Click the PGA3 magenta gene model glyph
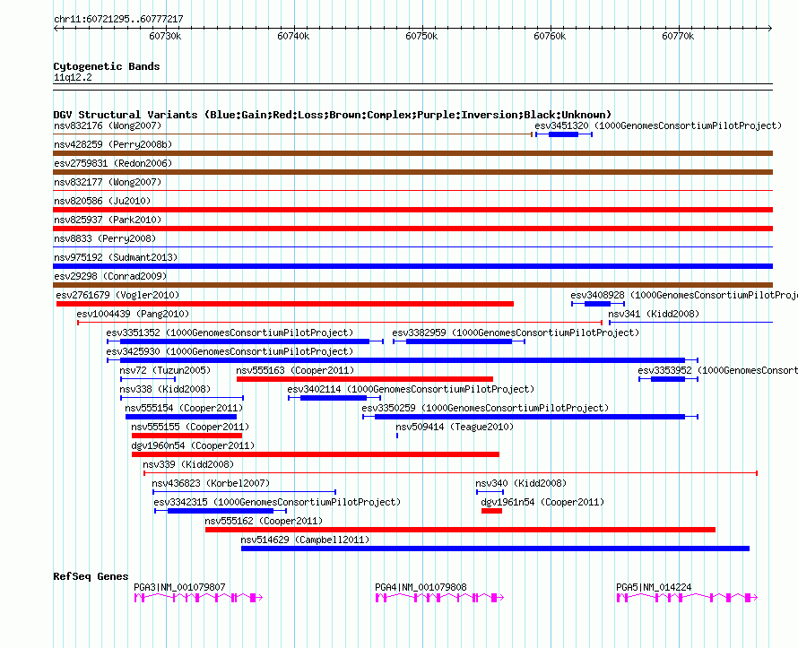Viewport: 798px width, 648px height. pyautogui.click(x=198, y=598)
